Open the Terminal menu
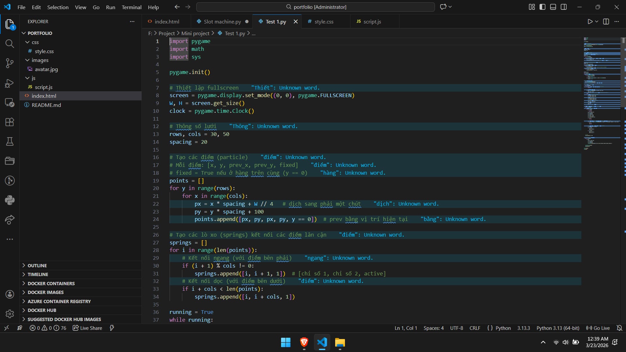 click(131, 7)
